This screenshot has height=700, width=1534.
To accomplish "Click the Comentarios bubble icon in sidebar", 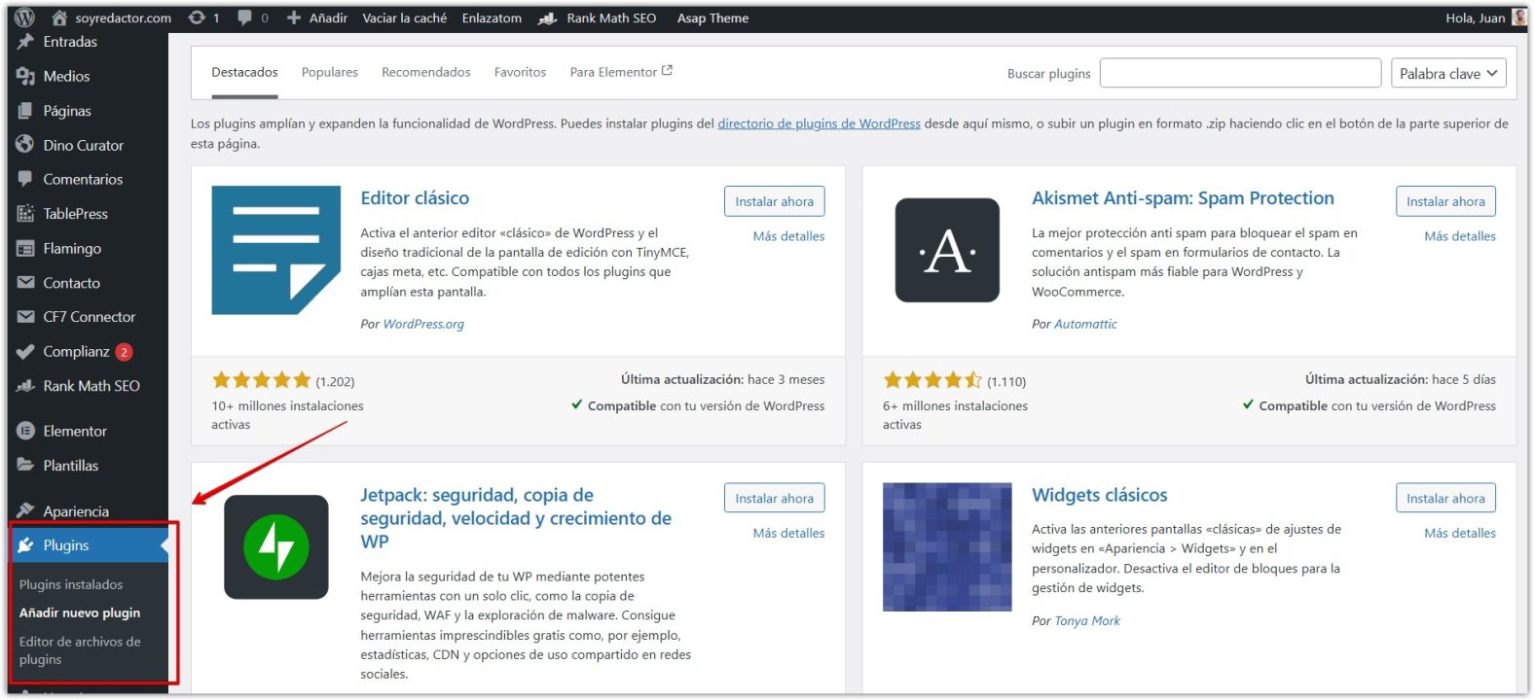I will click(x=25, y=179).
